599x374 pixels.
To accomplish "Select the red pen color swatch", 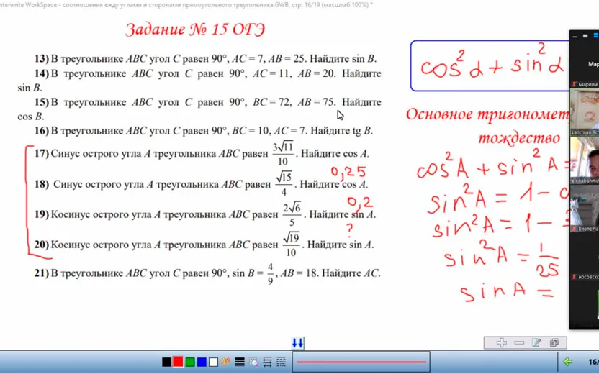I will (178, 362).
